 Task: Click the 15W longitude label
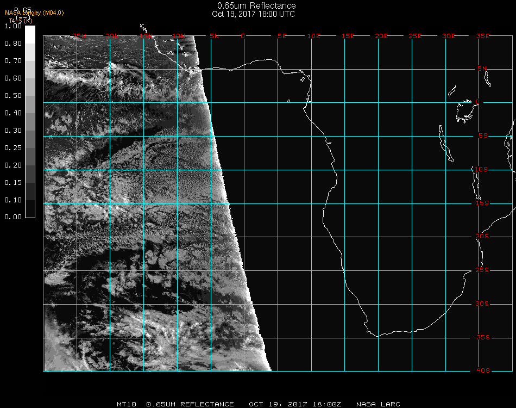tap(146, 36)
